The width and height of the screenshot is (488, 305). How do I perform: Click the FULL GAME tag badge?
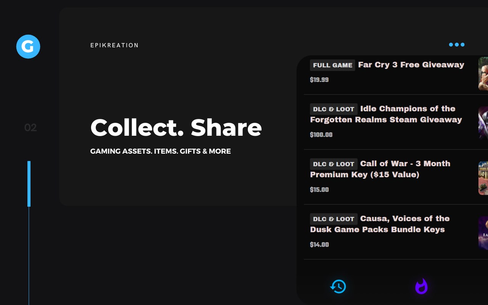click(x=332, y=65)
